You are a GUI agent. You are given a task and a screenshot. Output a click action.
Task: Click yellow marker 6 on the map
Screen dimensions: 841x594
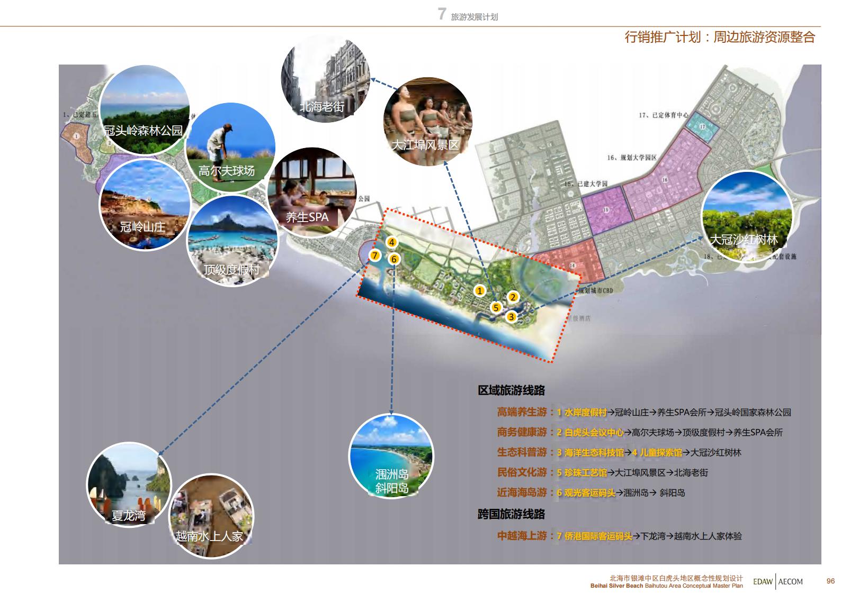pyautogui.click(x=393, y=259)
